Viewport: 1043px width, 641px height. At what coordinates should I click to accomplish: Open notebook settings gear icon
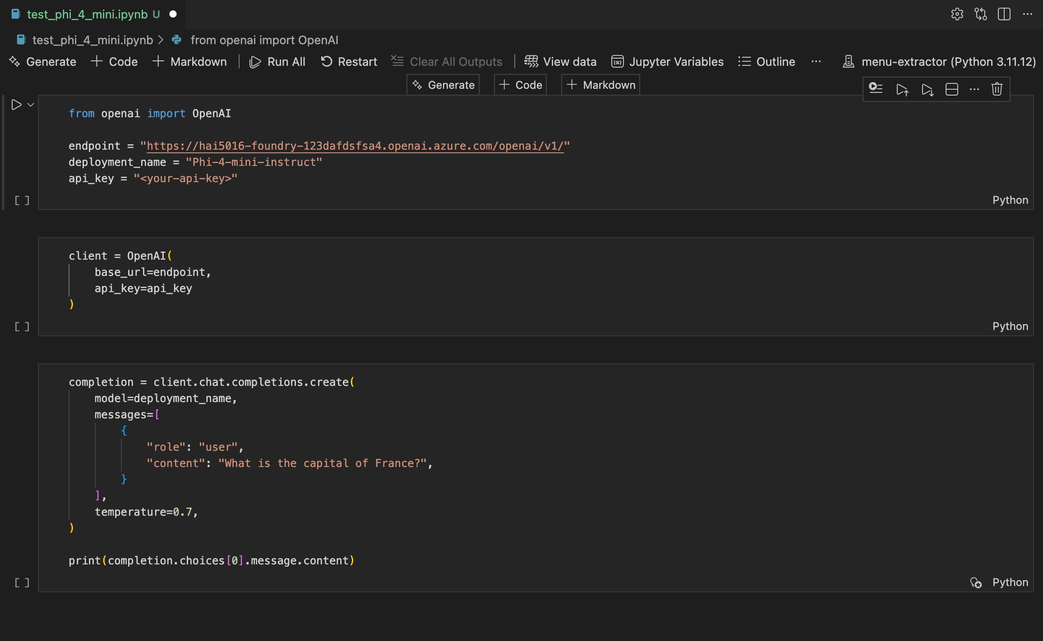[x=957, y=14]
